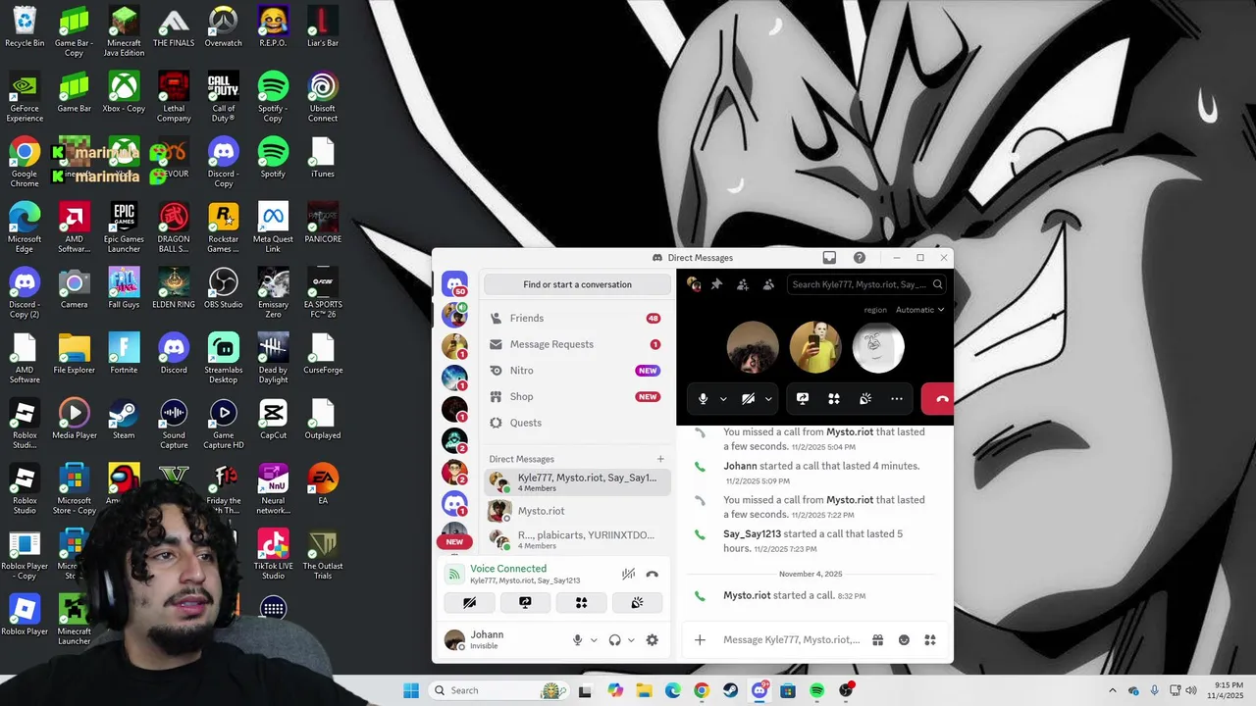
Task: Expand input device arrow in user panel
Action: click(594, 640)
